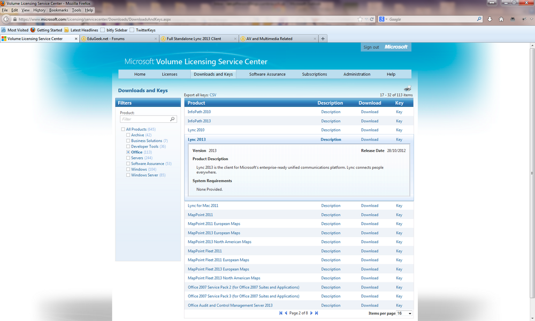Click the Latest Headlines feed icon
This screenshot has width=535, height=321.
click(x=66, y=30)
